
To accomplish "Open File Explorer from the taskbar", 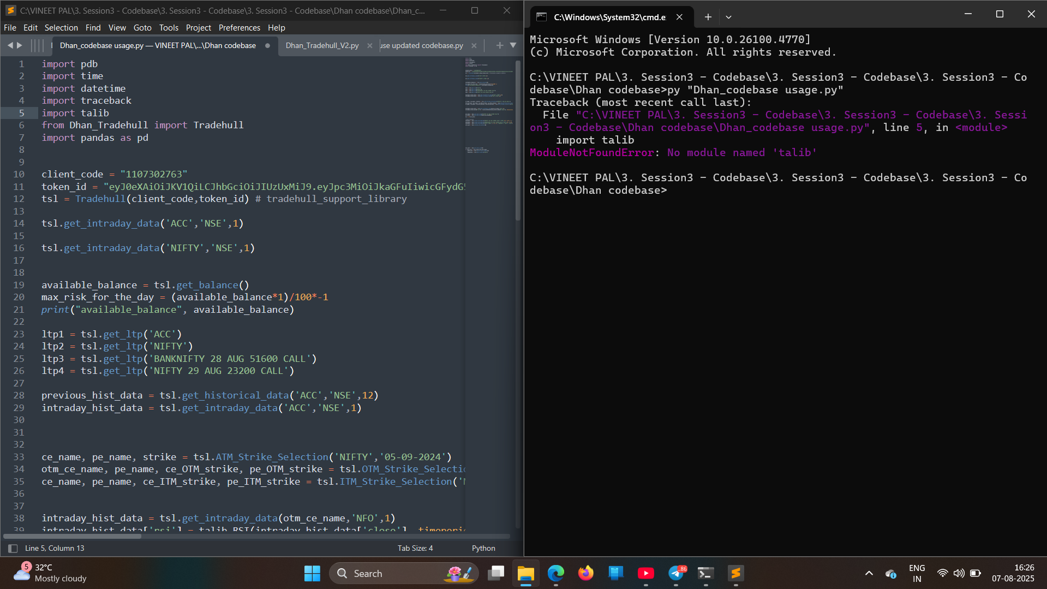I will point(525,573).
